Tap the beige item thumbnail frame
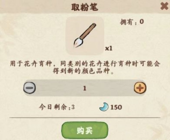170x140 pixels. point(85,36)
